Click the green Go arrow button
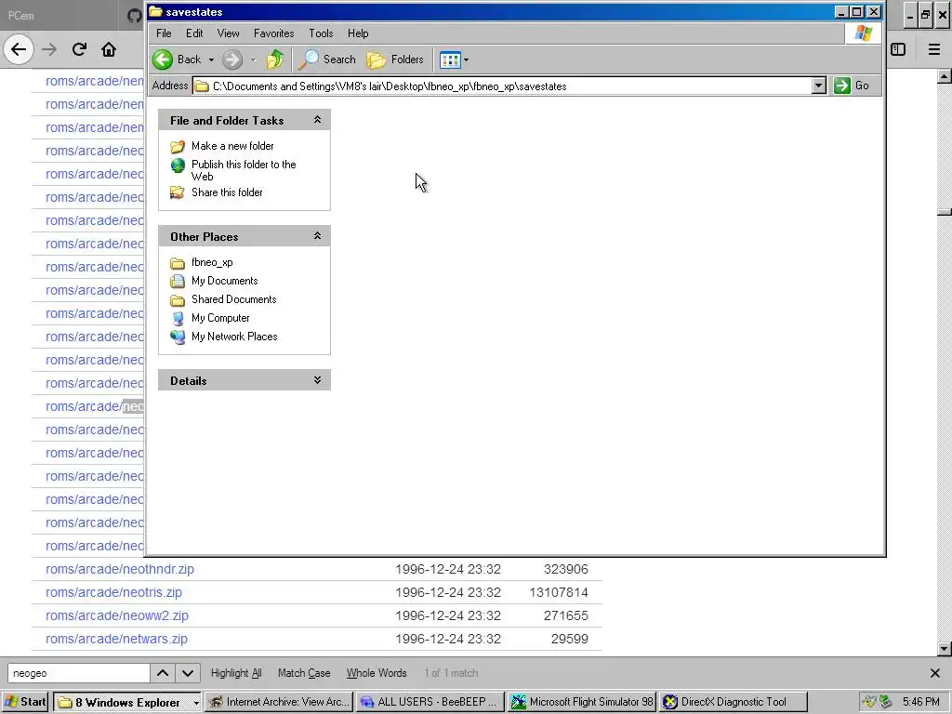952x714 pixels. (842, 86)
